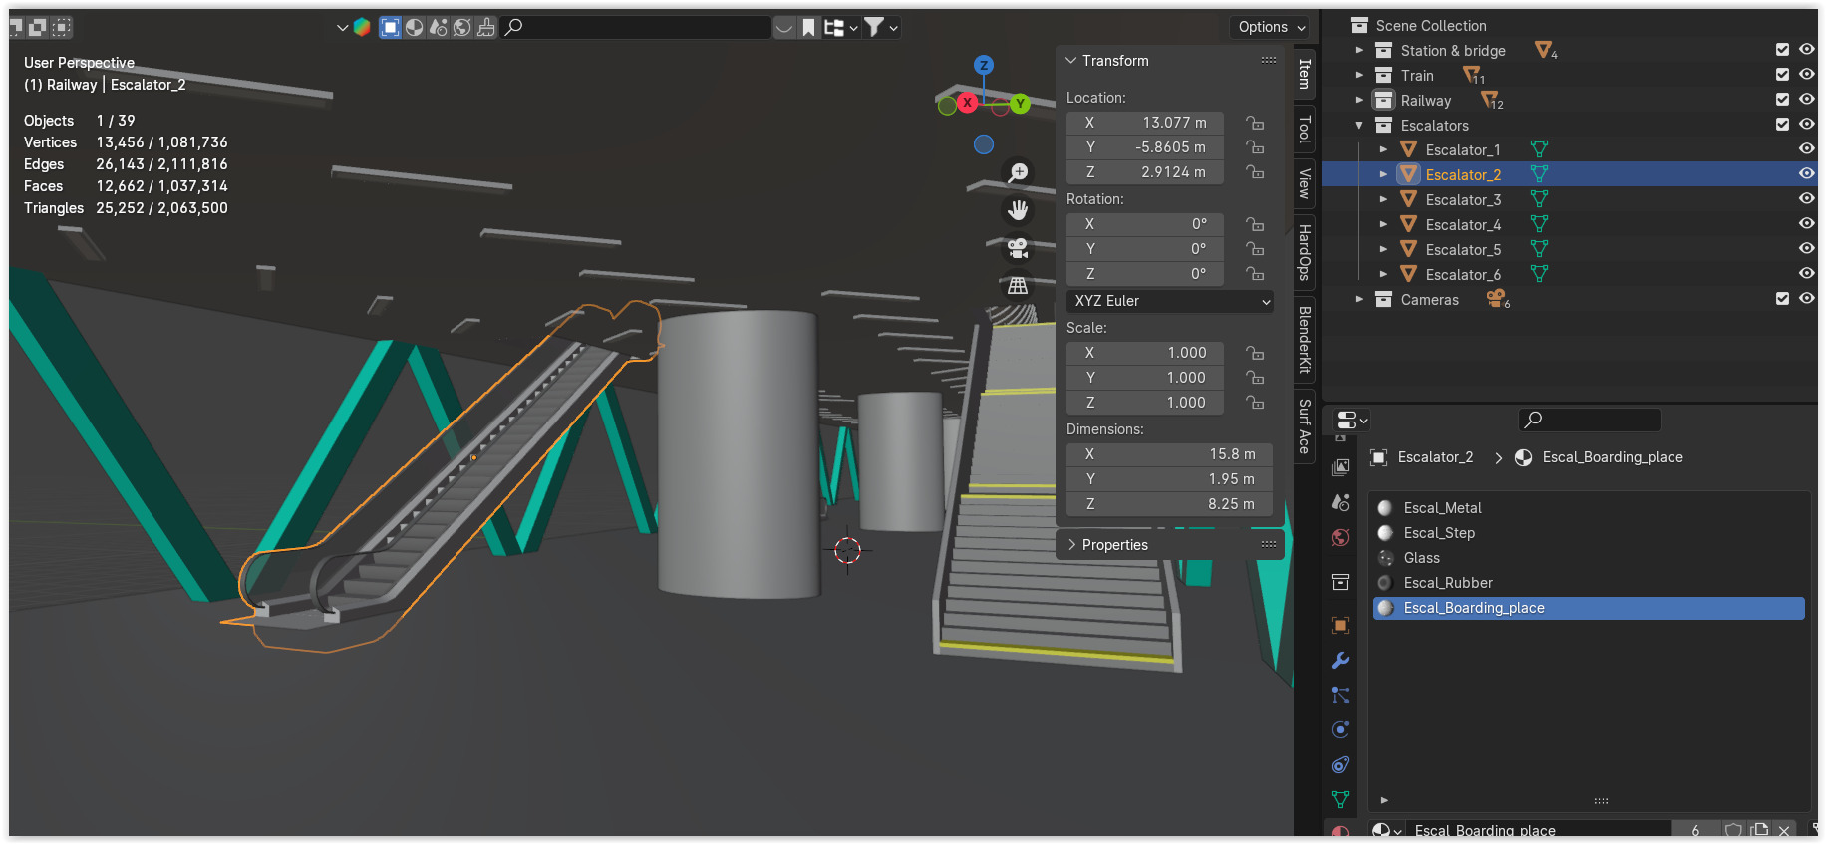
Task: Click the zoom magnifier gizmo in viewport
Action: click(x=1018, y=173)
